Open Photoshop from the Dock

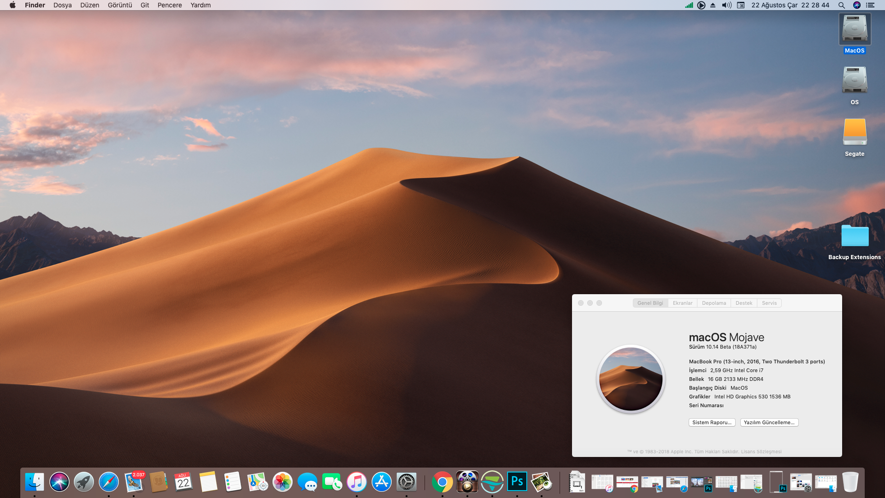point(517,482)
